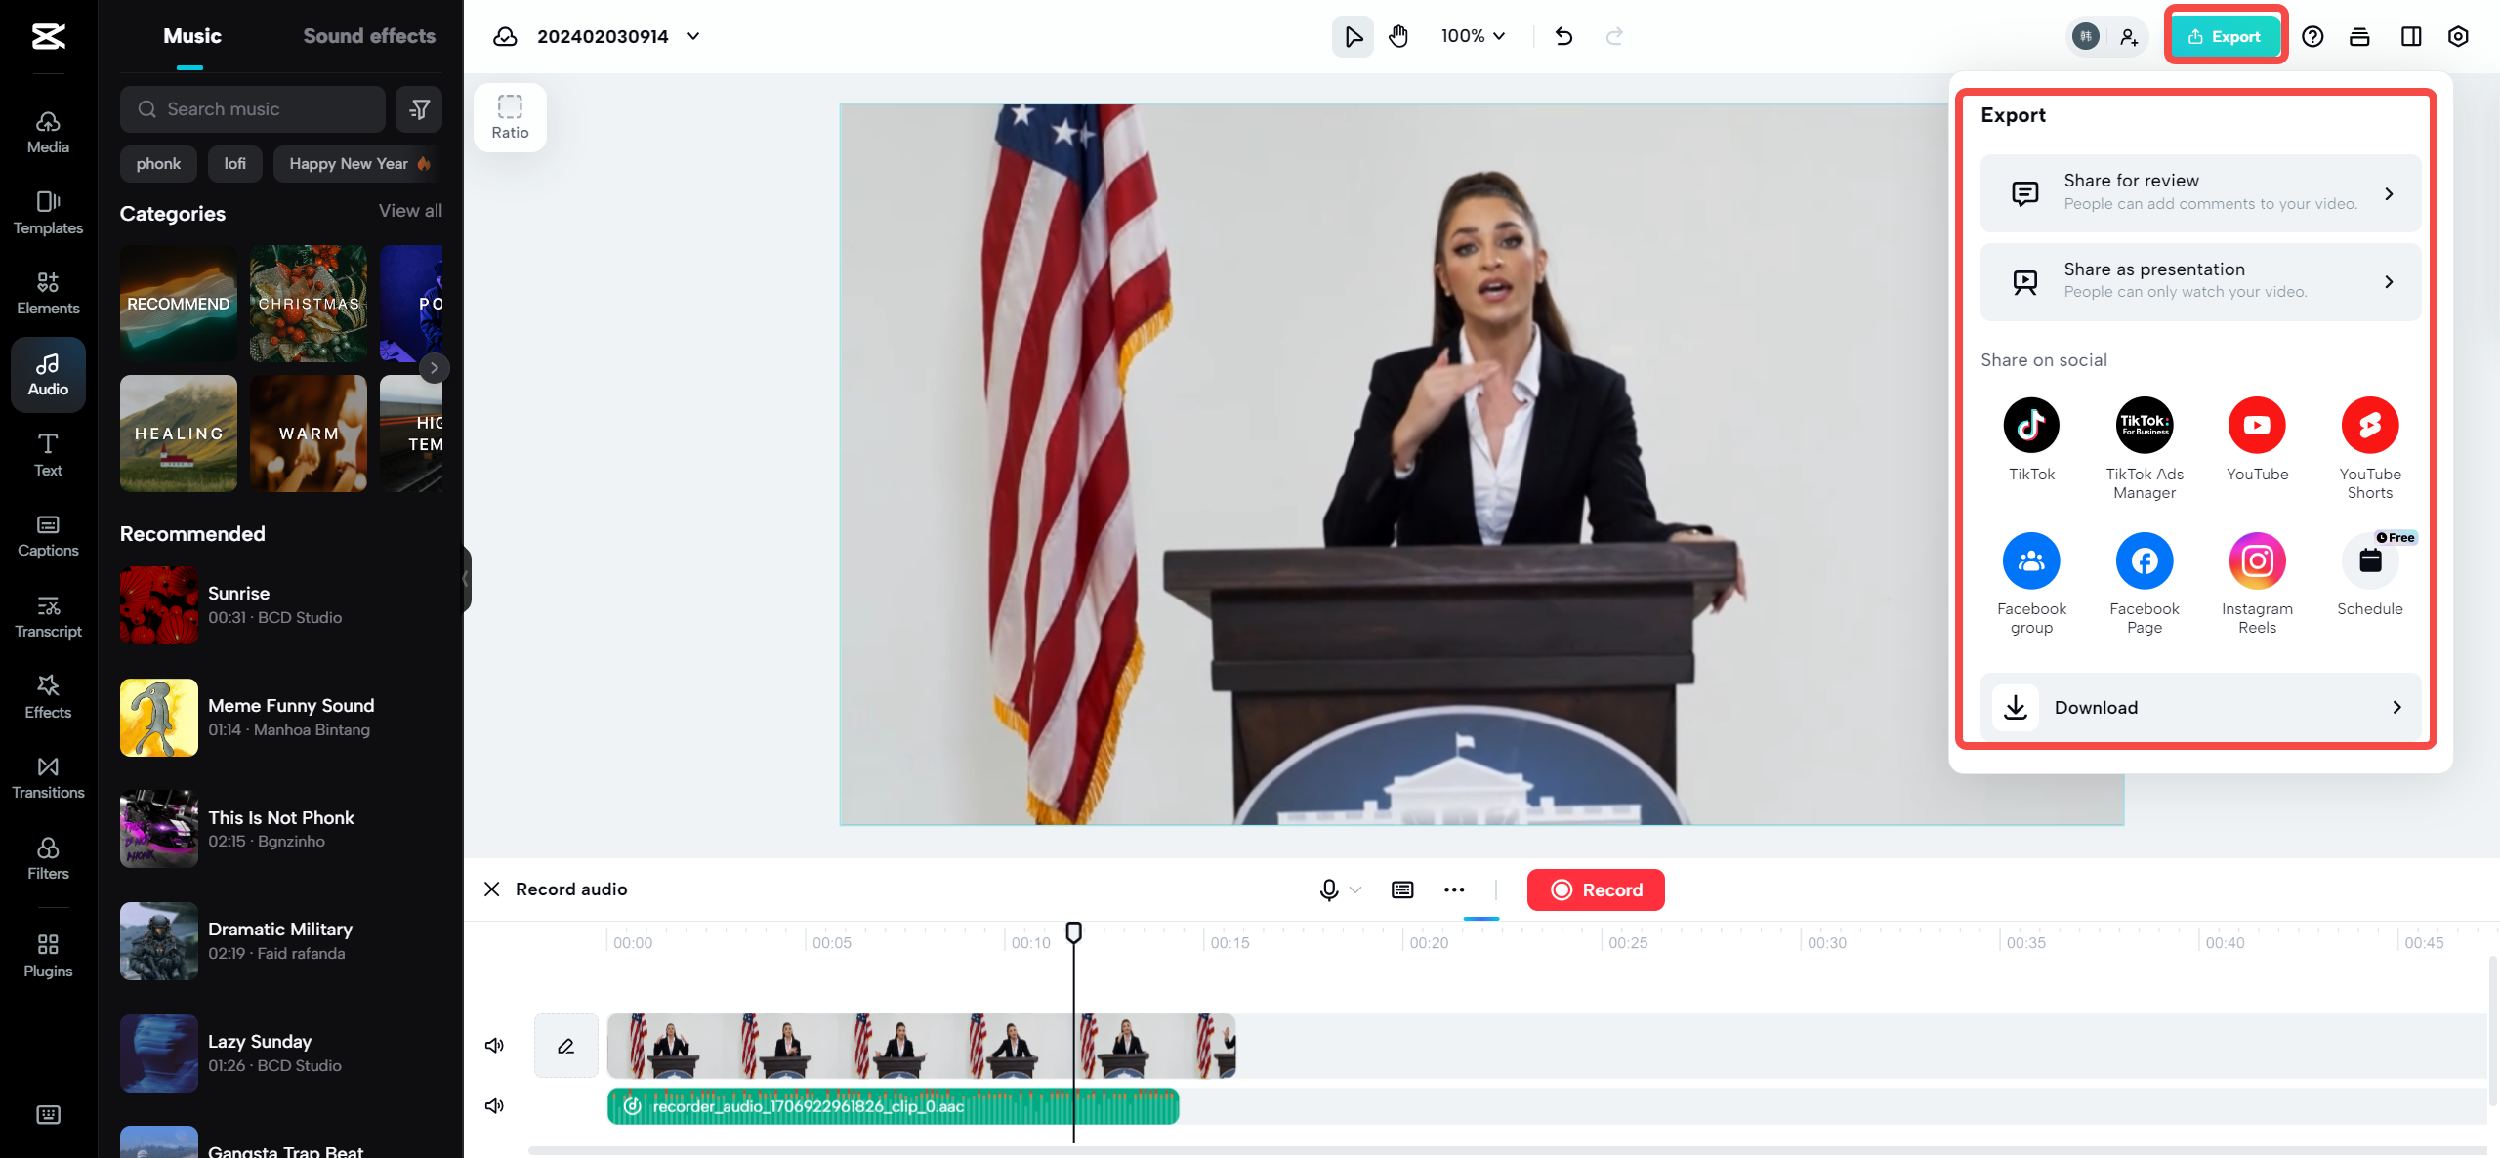
Task: Share to YouTube Shorts
Action: [x=2370, y=425]
